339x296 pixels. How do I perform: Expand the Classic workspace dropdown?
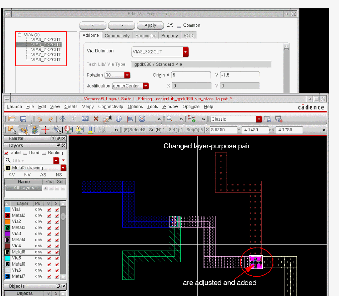259,119
